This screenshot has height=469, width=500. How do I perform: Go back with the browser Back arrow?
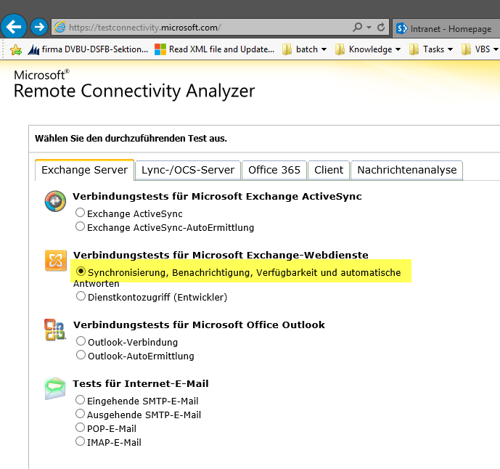coord(13,27)
